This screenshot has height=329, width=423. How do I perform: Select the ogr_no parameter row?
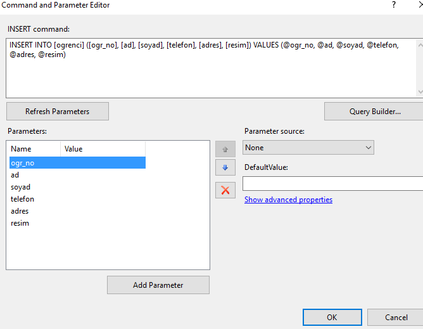(77, 163)
